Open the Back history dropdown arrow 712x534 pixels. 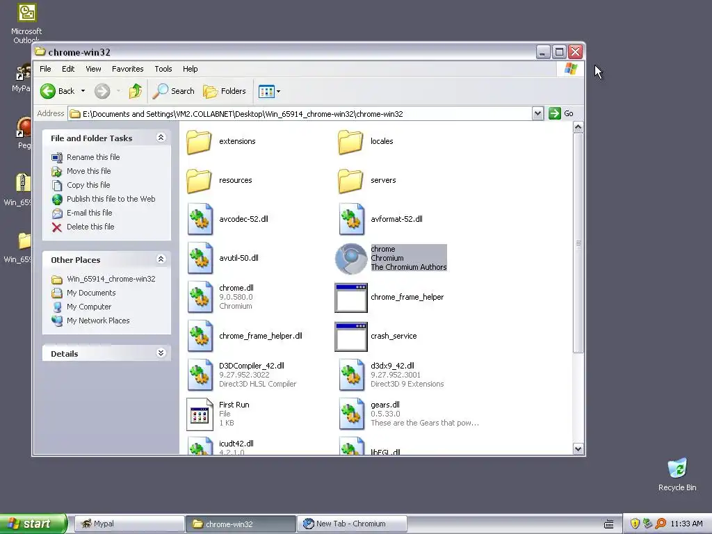coord(83,91)
